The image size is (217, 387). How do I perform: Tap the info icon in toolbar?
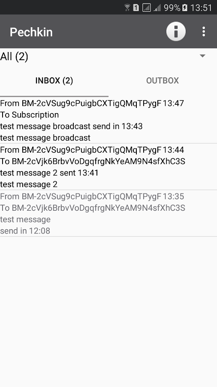[x=176, y=31]
